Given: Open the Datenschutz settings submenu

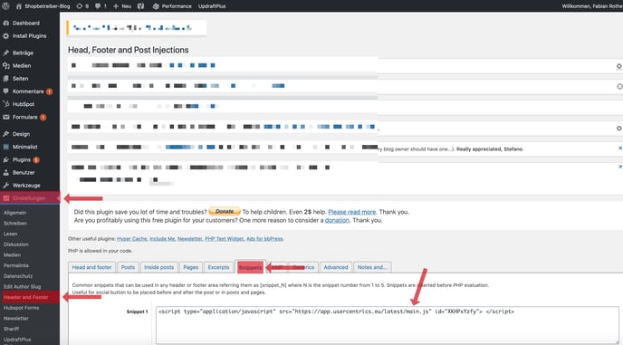Looking at the screenshot, I should coord(18,276).
